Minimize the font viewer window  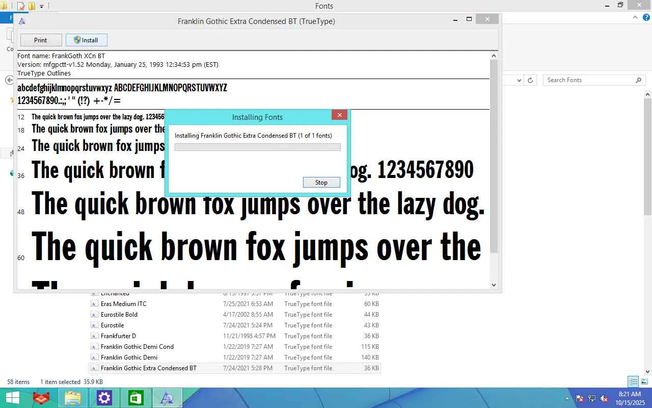[x=455, y=19]
